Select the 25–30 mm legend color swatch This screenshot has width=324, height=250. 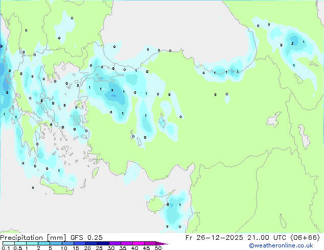pyautogui.click(x=103, y=243)
